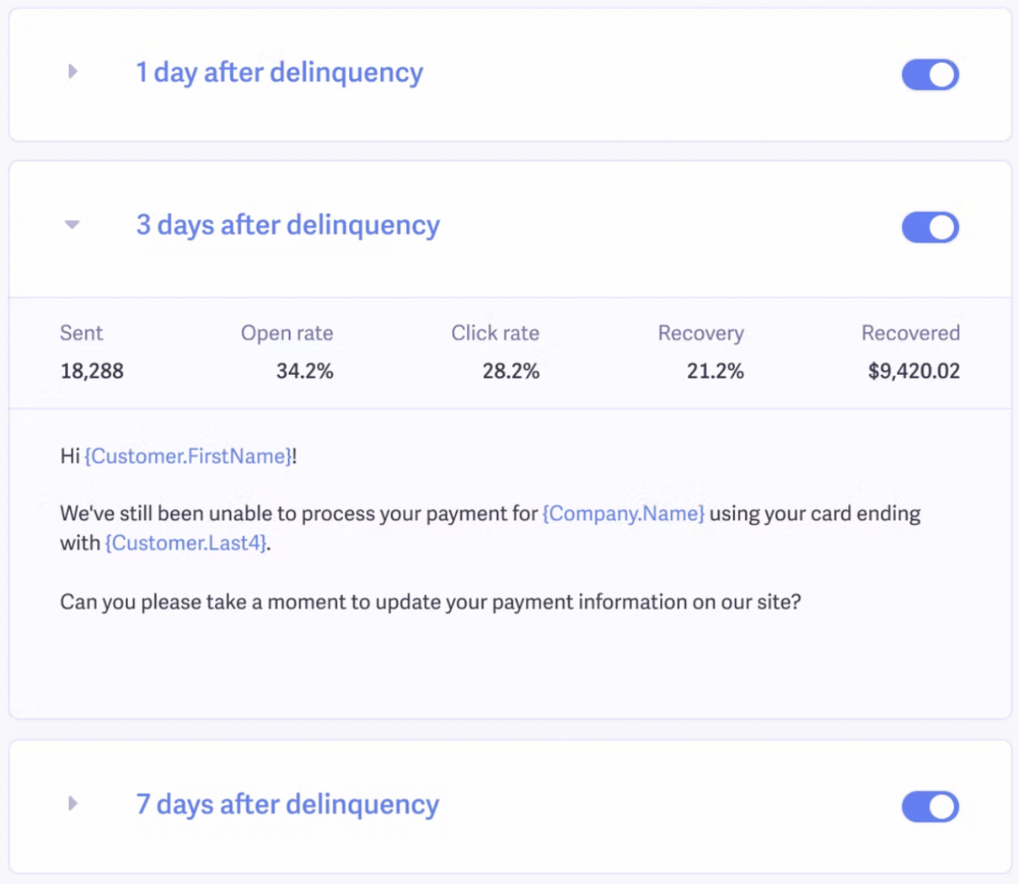Click the "1 day after delinquency" heading

pos(280,73)
